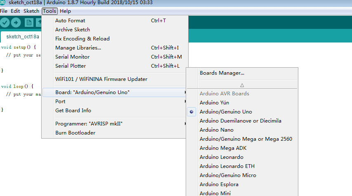Select Get Board Info
The height and width of the screenshot is (196, 352).
114,111
